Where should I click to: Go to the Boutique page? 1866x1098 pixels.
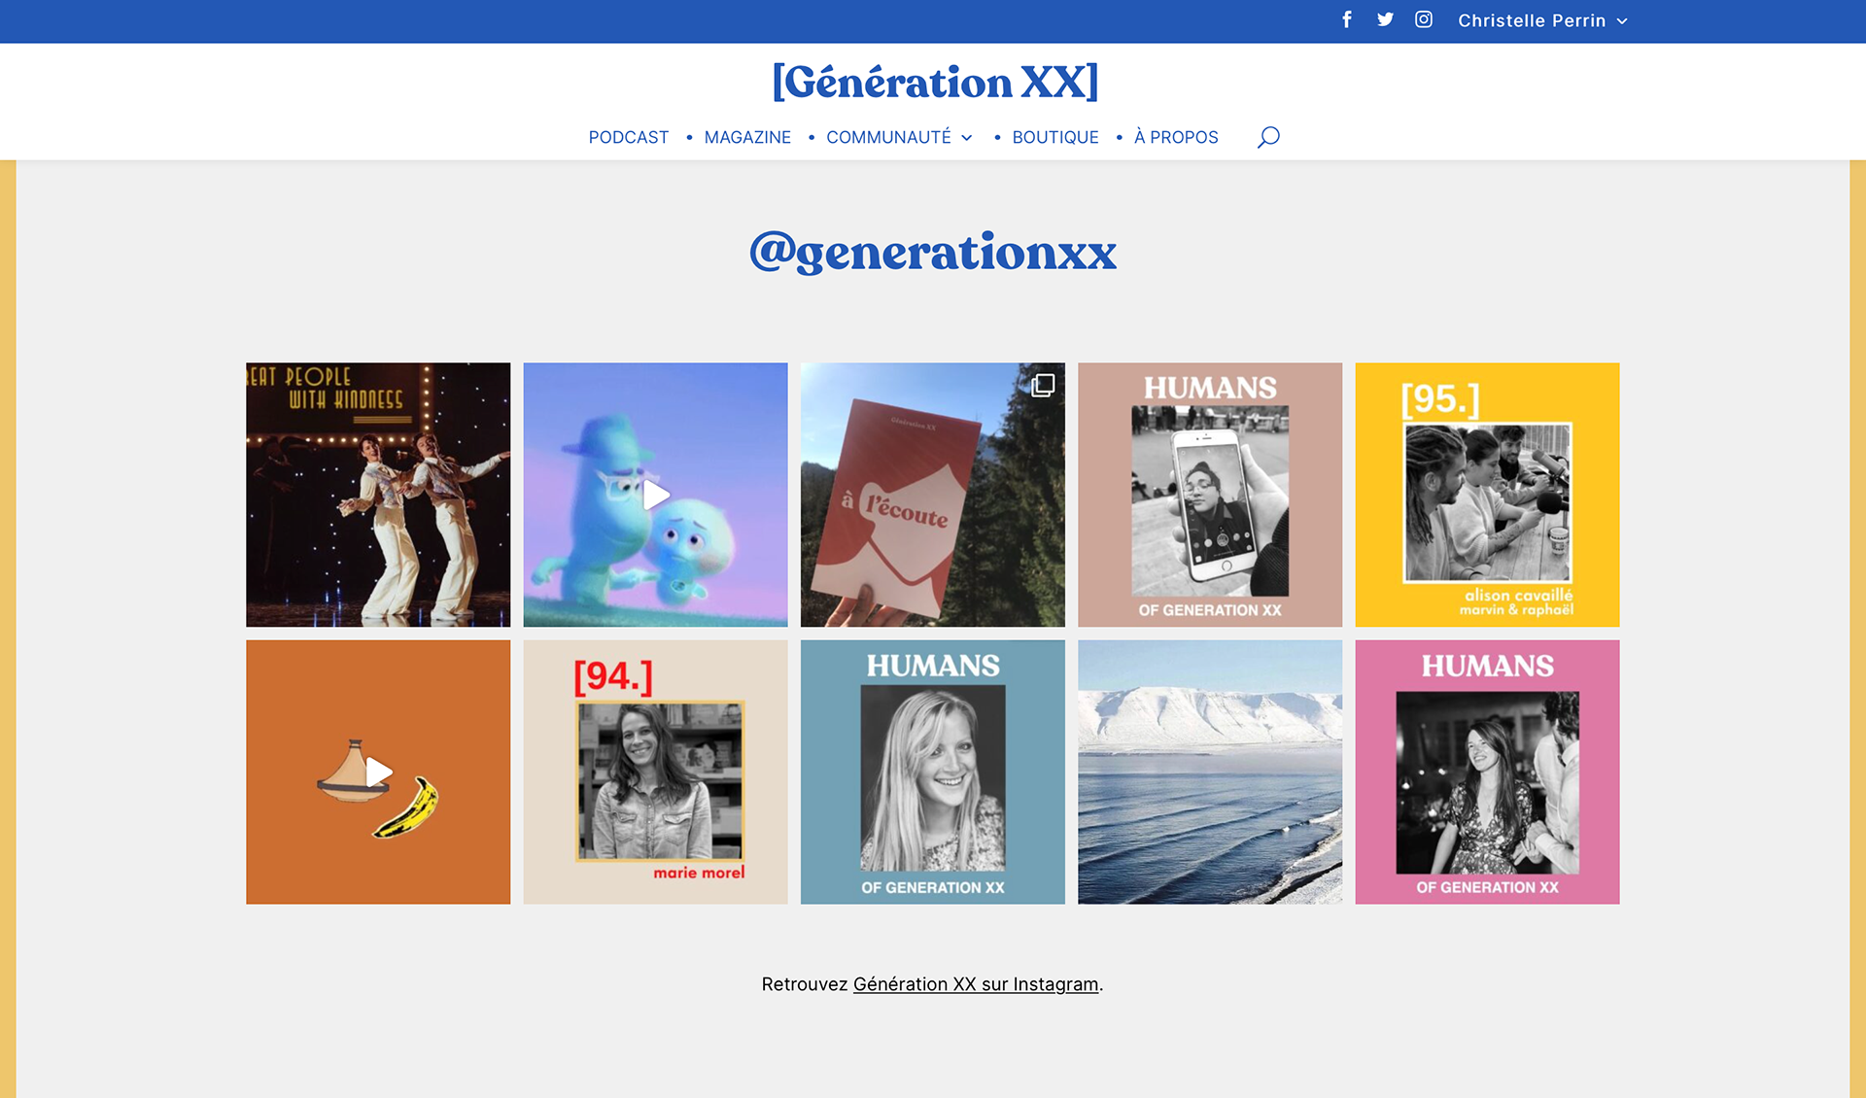tap(1055, 137)
